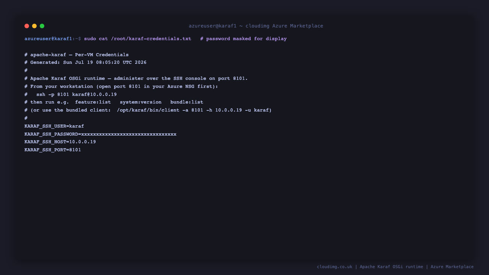The width and height of the screenshot is (489, 275).
Task: Click the masked 'KARAF_SSH_PASSWORD' line
Action: pos(100,134)
